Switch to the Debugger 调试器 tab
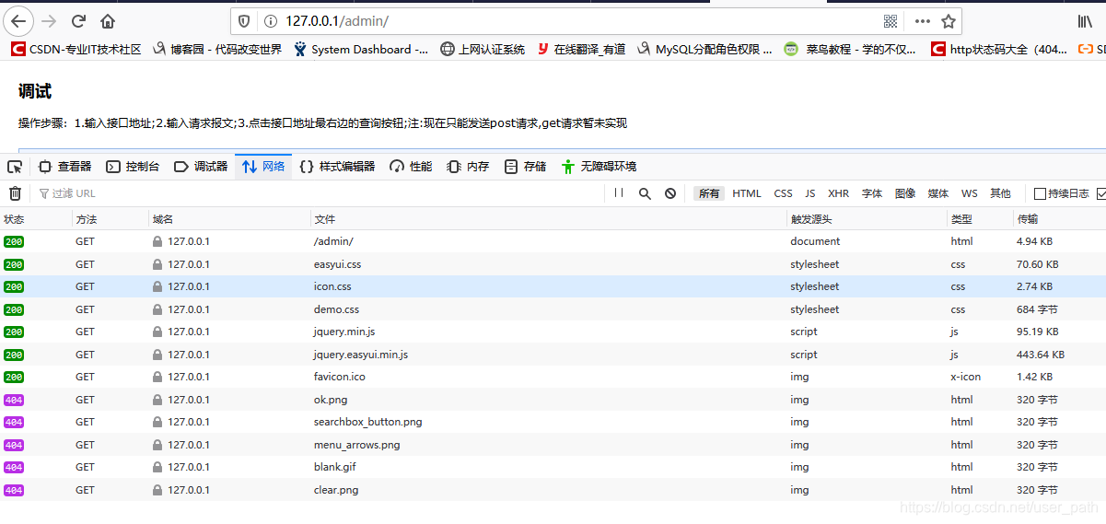The height and width of the screenshot is (524, 1106). (201, 167)
